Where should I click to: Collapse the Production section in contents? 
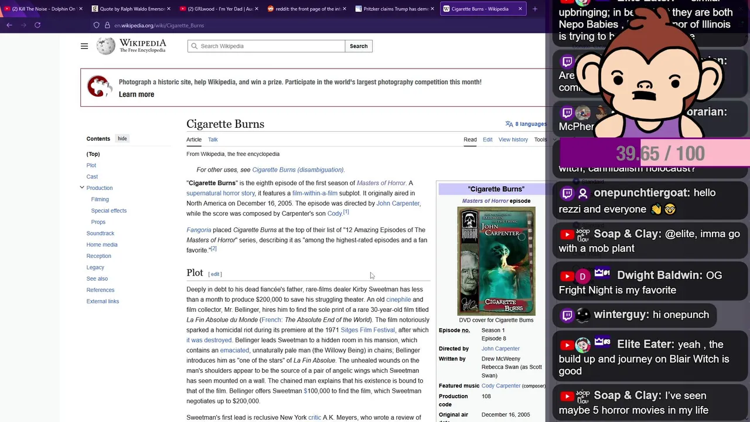(82, 188)
